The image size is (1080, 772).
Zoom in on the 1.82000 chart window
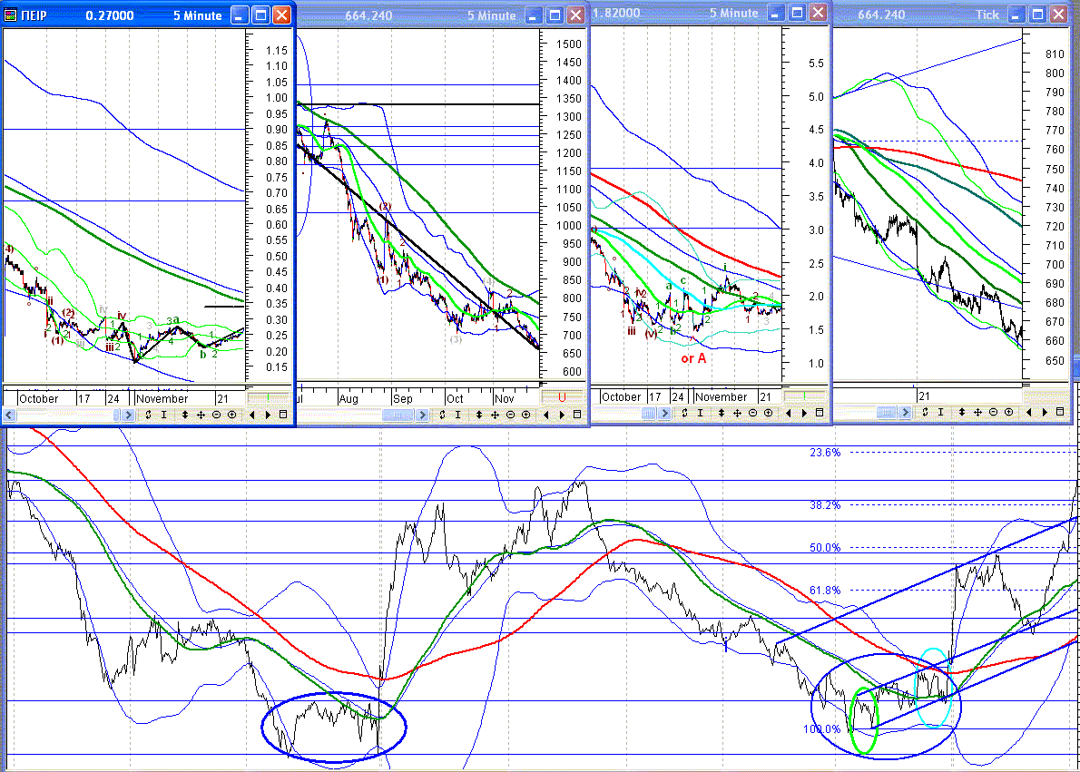pyautogui.click(x=768, y=413)
